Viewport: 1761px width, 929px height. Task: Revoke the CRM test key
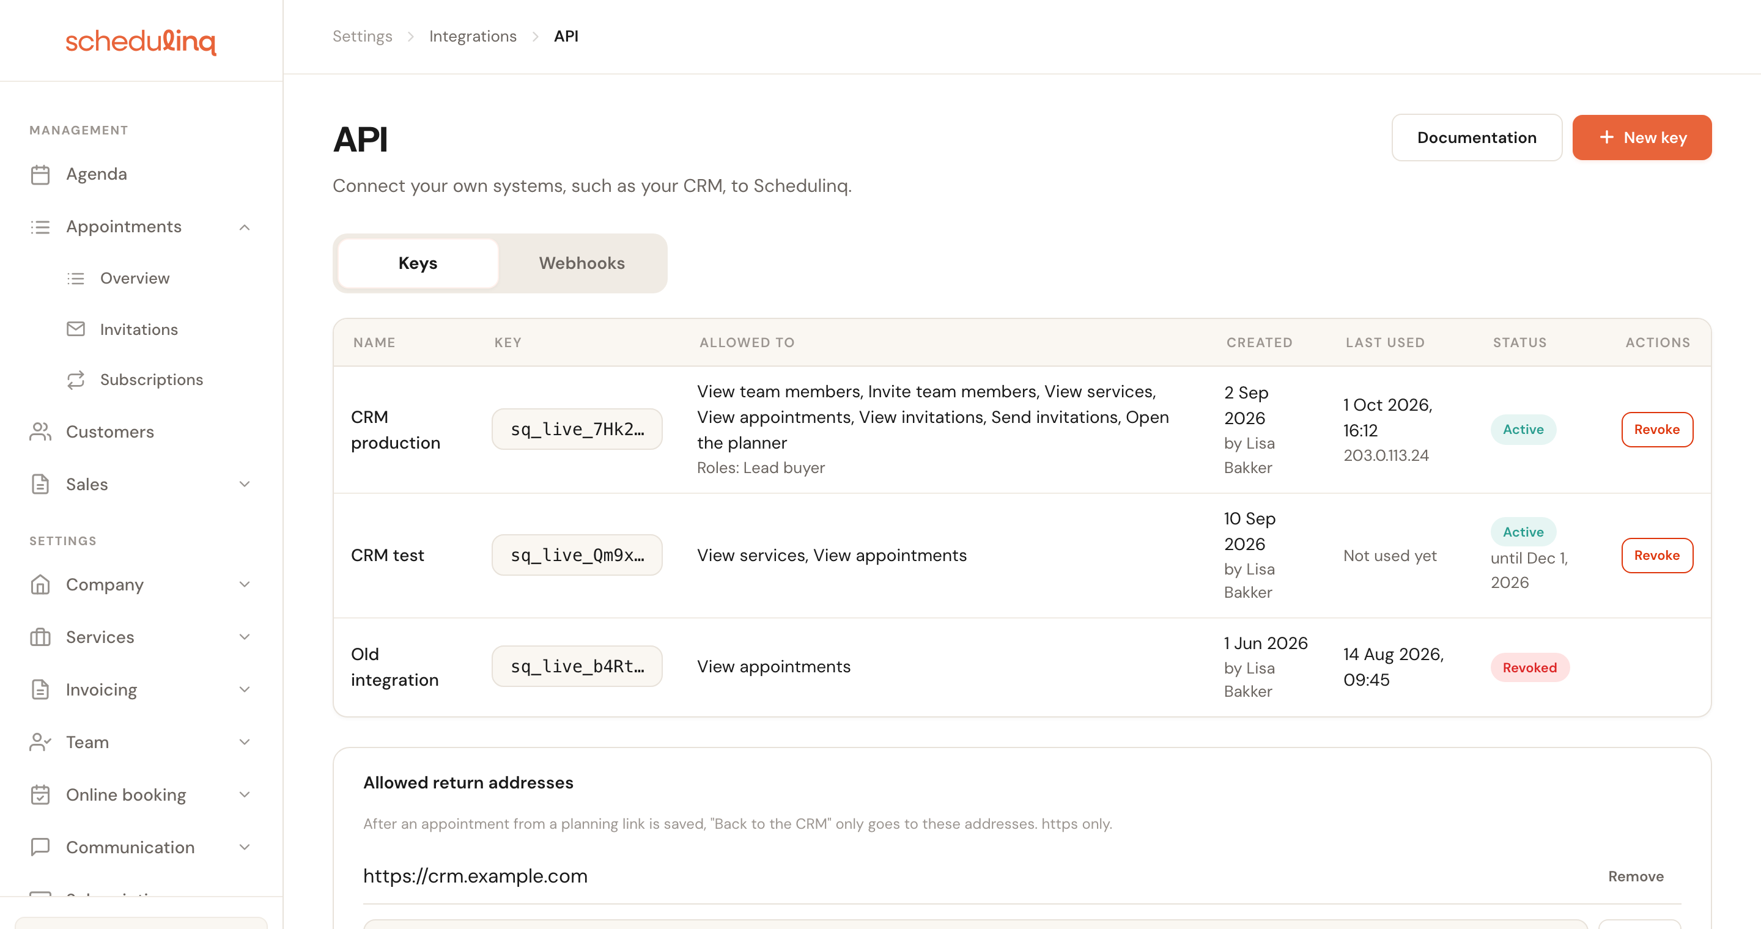pos(1657,556)
